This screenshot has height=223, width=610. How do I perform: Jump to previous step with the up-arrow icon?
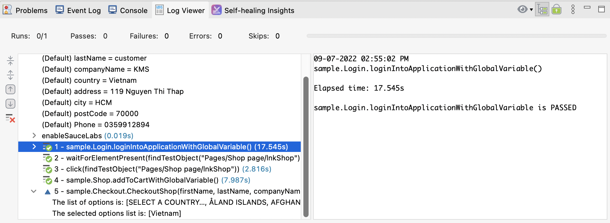(10, 89)
